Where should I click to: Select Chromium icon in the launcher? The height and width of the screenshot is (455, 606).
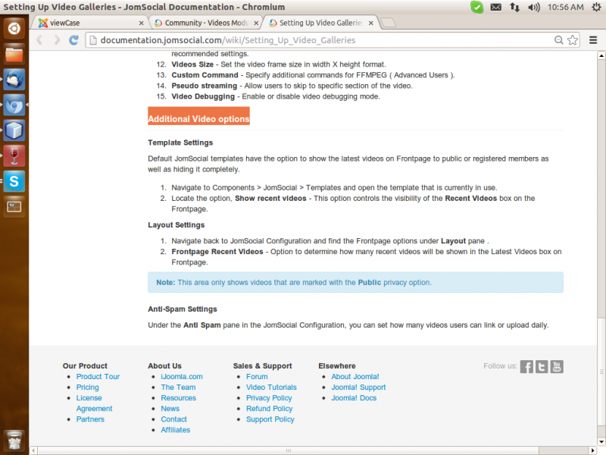[x=14, y=105]
